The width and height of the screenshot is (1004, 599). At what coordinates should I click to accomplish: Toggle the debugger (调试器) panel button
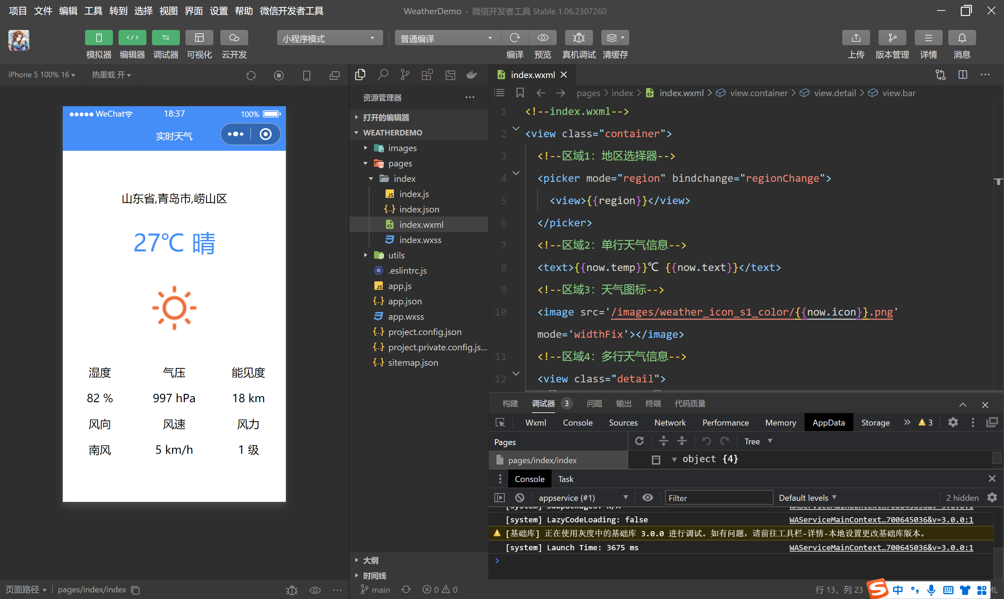pos(166,38)
